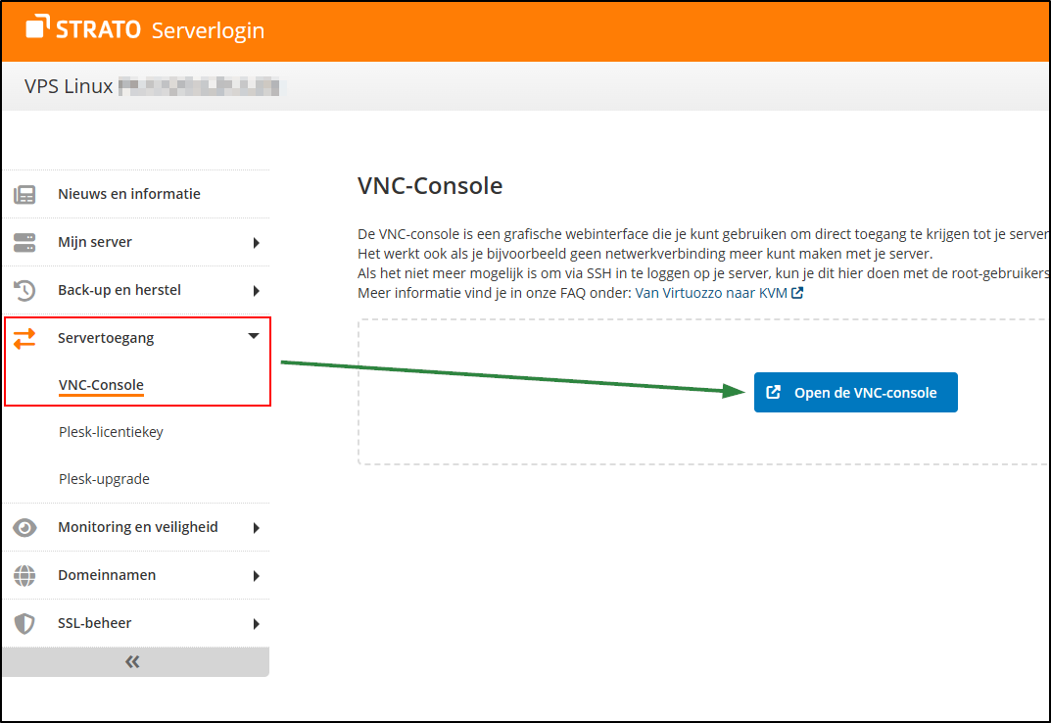Click the Nieuws en informatie news icon

23,193
